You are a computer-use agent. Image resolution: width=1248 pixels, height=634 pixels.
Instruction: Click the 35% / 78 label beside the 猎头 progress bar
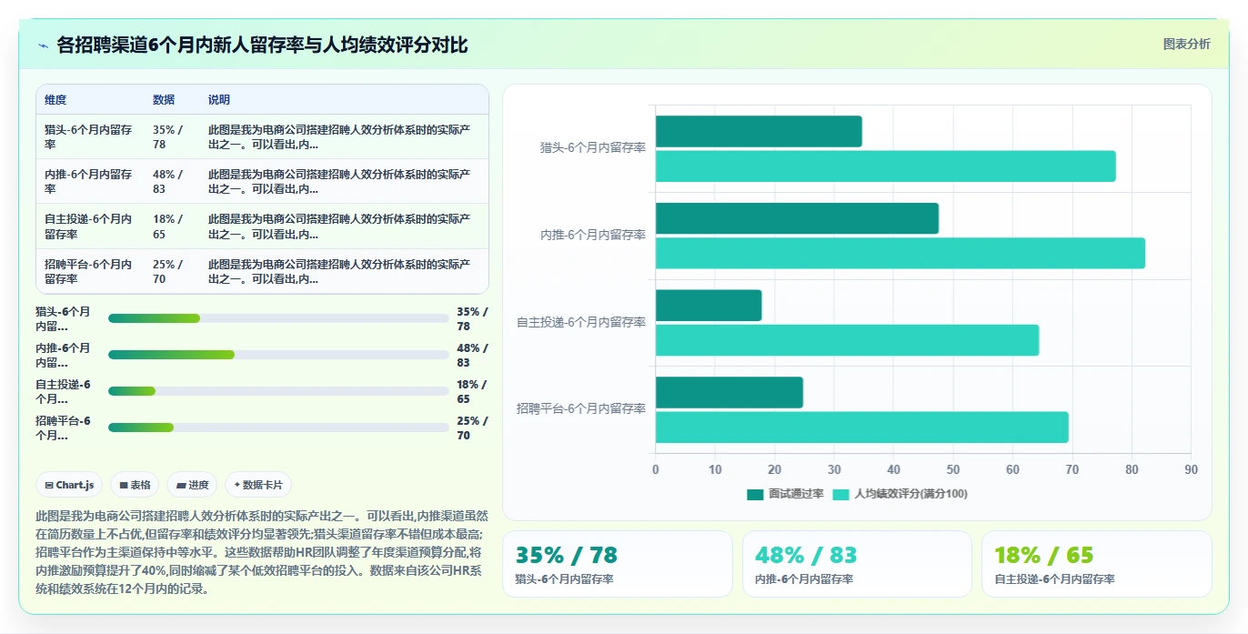tap(471, 318)
